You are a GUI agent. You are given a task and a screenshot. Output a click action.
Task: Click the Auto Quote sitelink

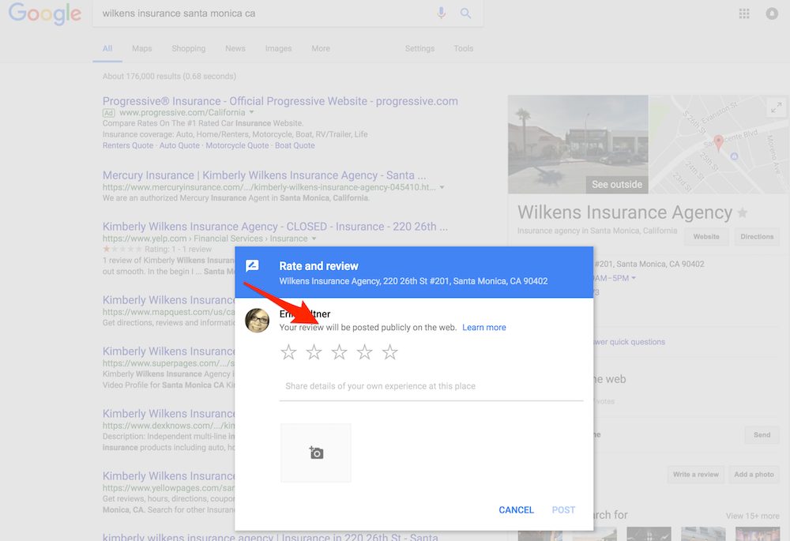coord(180,145)
